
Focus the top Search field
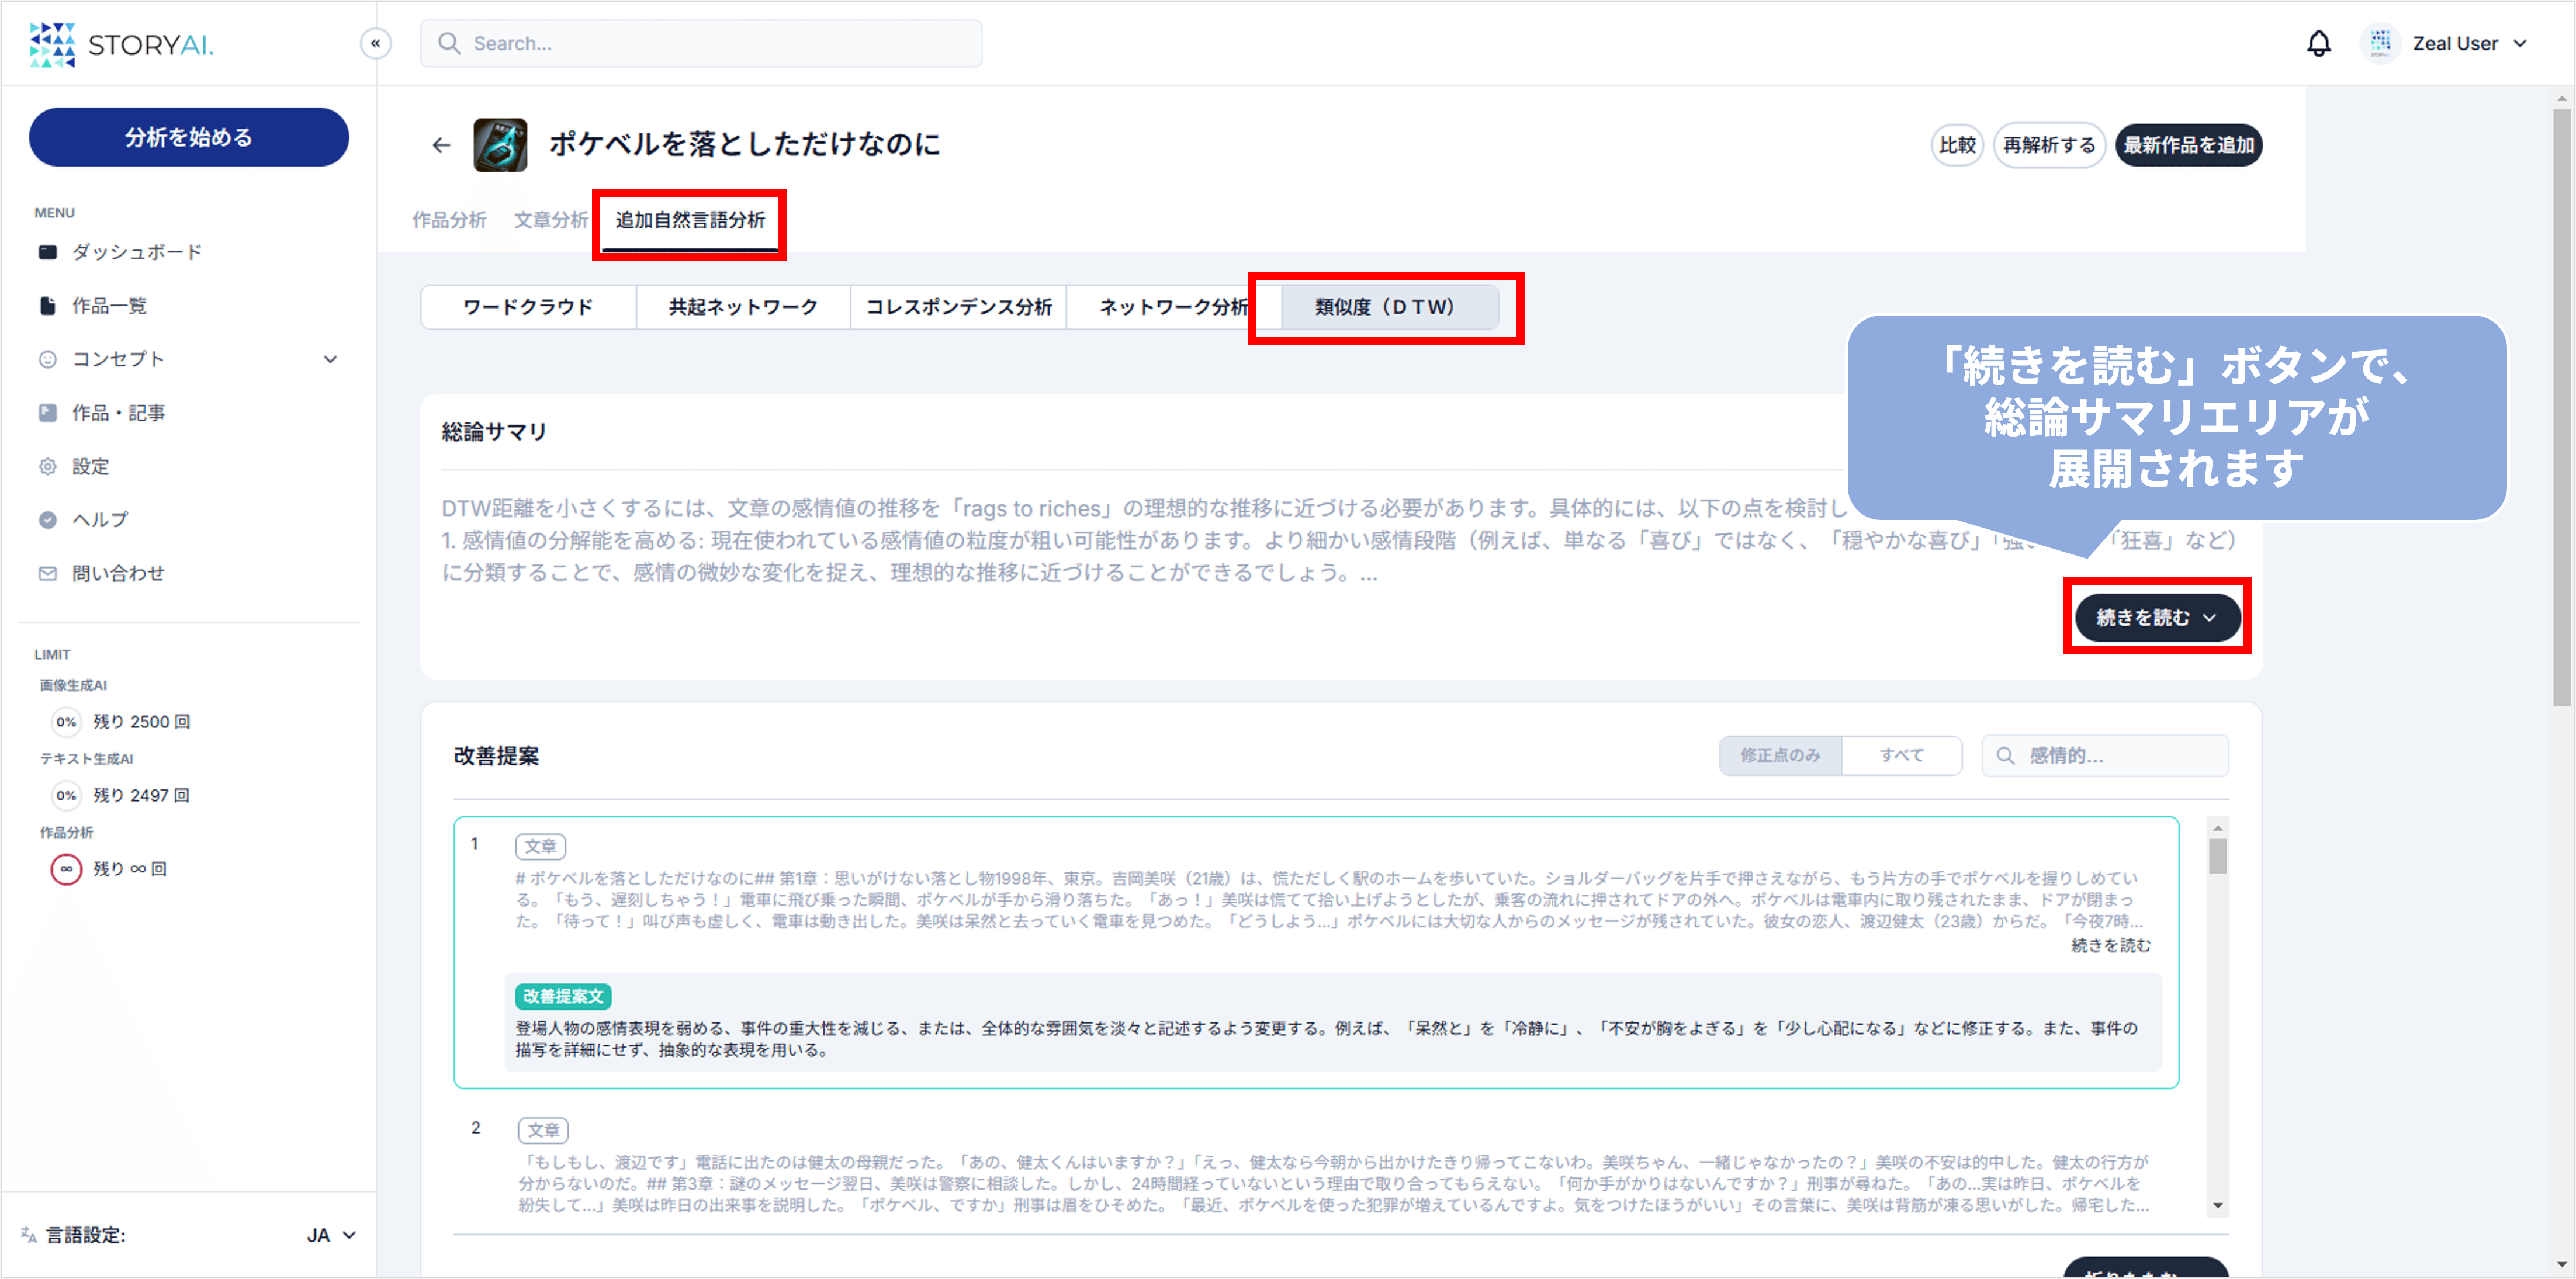[x=701, y=43]
